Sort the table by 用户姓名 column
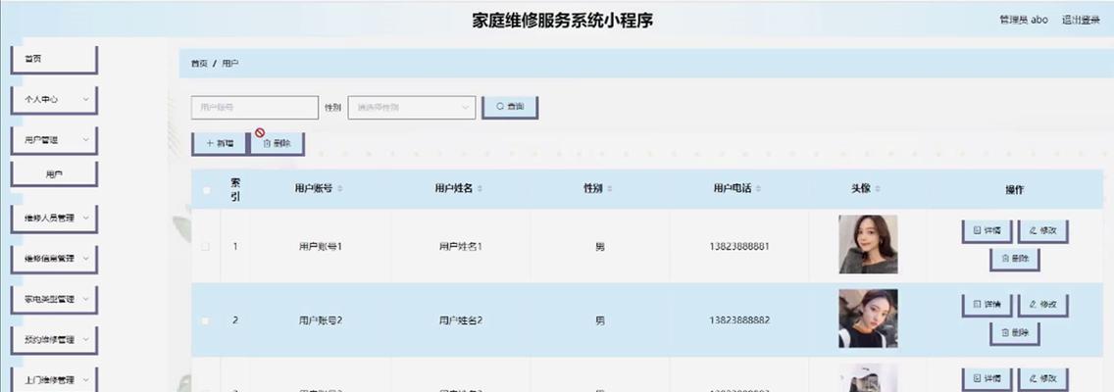The width and height of the screenshot is (1114, 392). click(x=481, y=189)
